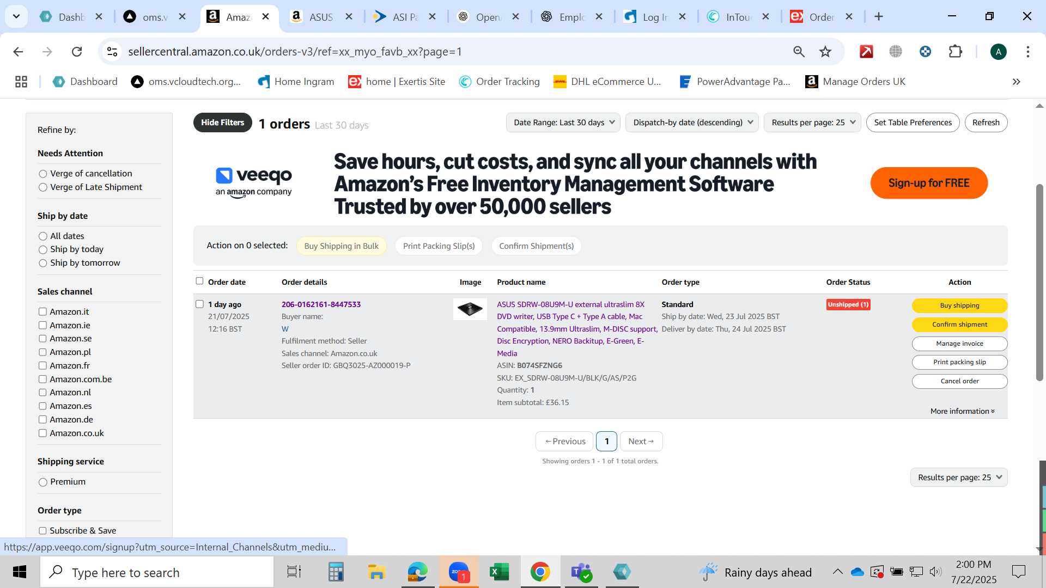1046x588 pixels.
Task: Bookmark this page with the star icon
Action: [x=825, y=52]
